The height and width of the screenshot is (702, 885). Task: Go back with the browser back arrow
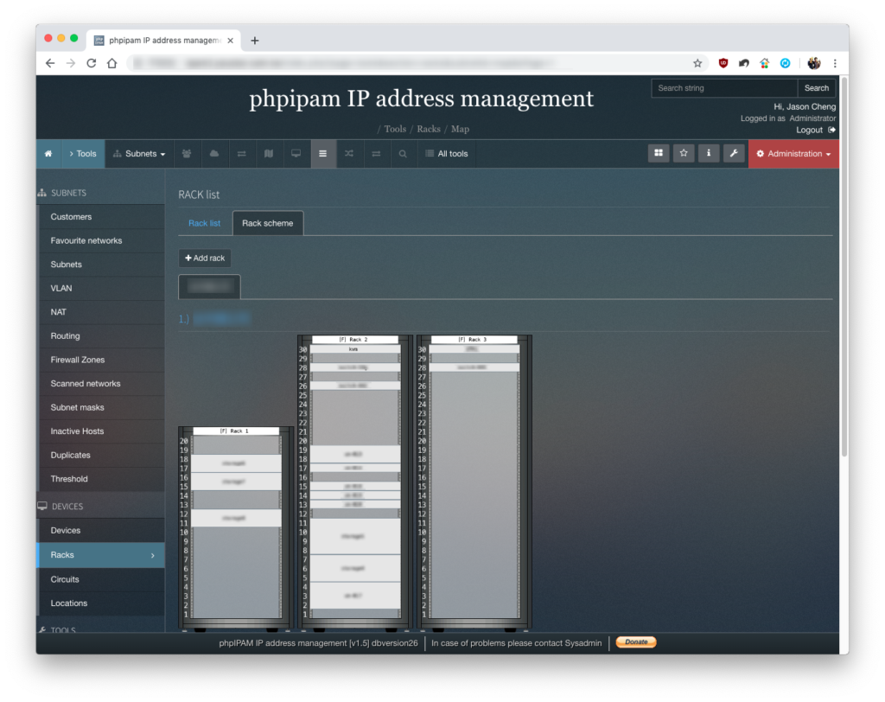point(50,63)
